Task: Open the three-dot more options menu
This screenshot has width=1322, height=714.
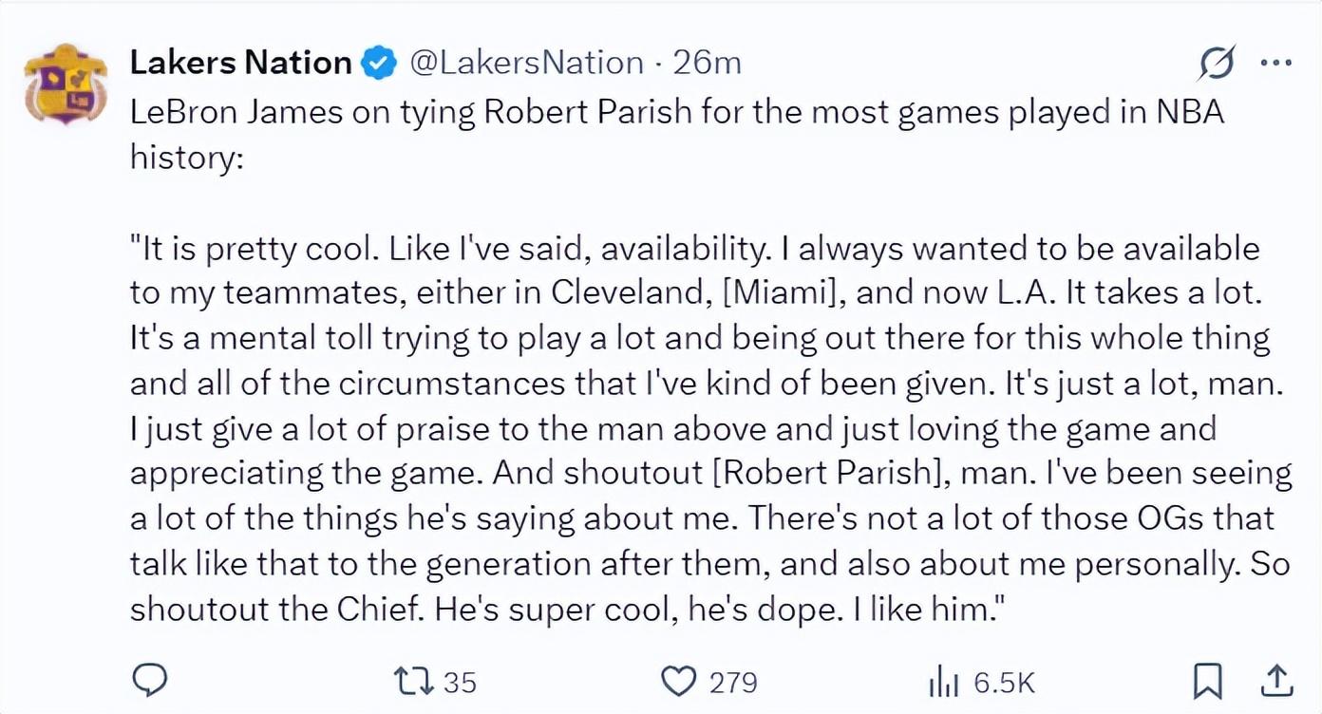Action: [x=1275, y=63]
